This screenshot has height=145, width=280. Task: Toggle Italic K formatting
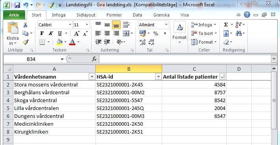pos(51,33)
